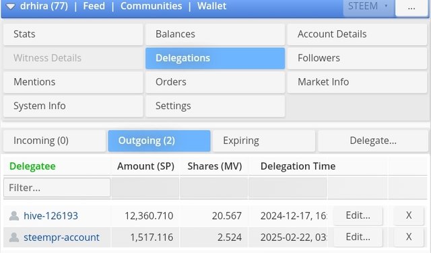431x253 pixels.
Task: Click the hive-126193 user avatar icon
Action: point(14,215)
